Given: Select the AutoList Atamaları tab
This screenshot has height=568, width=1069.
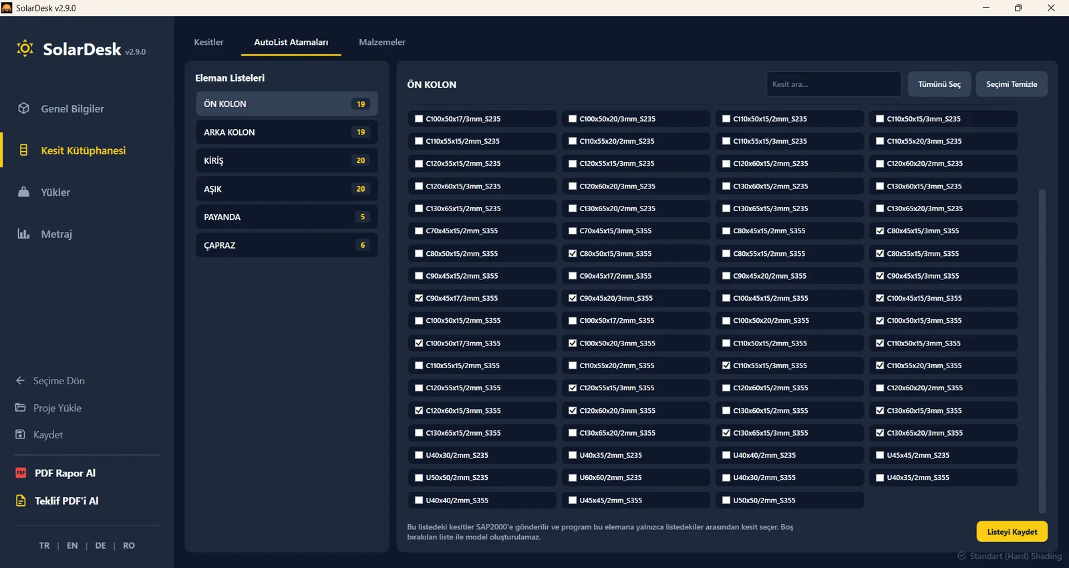Looking at the screenshot, I should (x=291, y=42).
